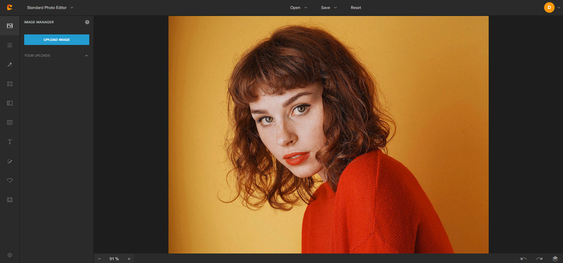Click the Upload Image button

57,40
